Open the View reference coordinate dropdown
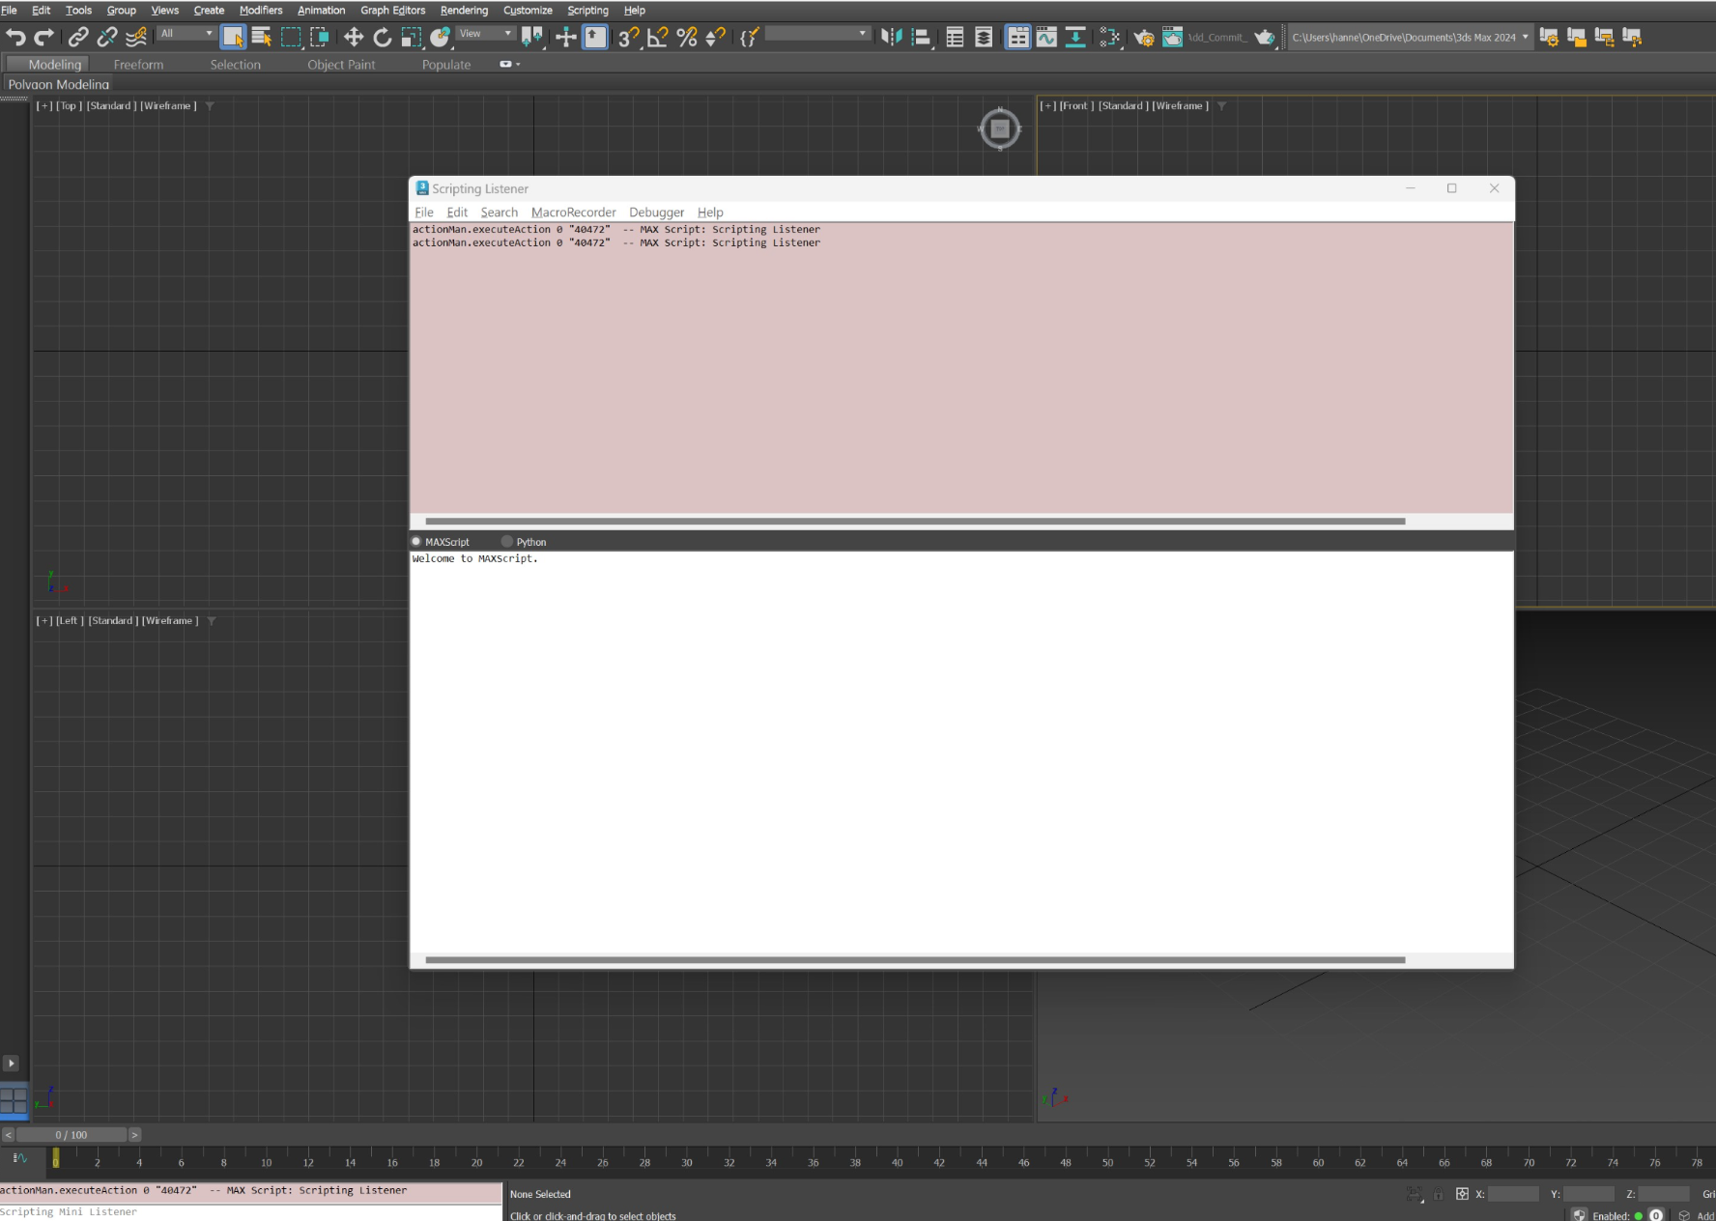Viewport: 1716px width, 1221px height. click(485, 34)
